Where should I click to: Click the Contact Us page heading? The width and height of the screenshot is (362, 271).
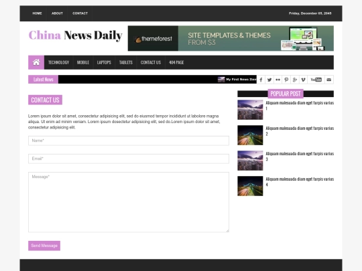[x=46, y=100]
